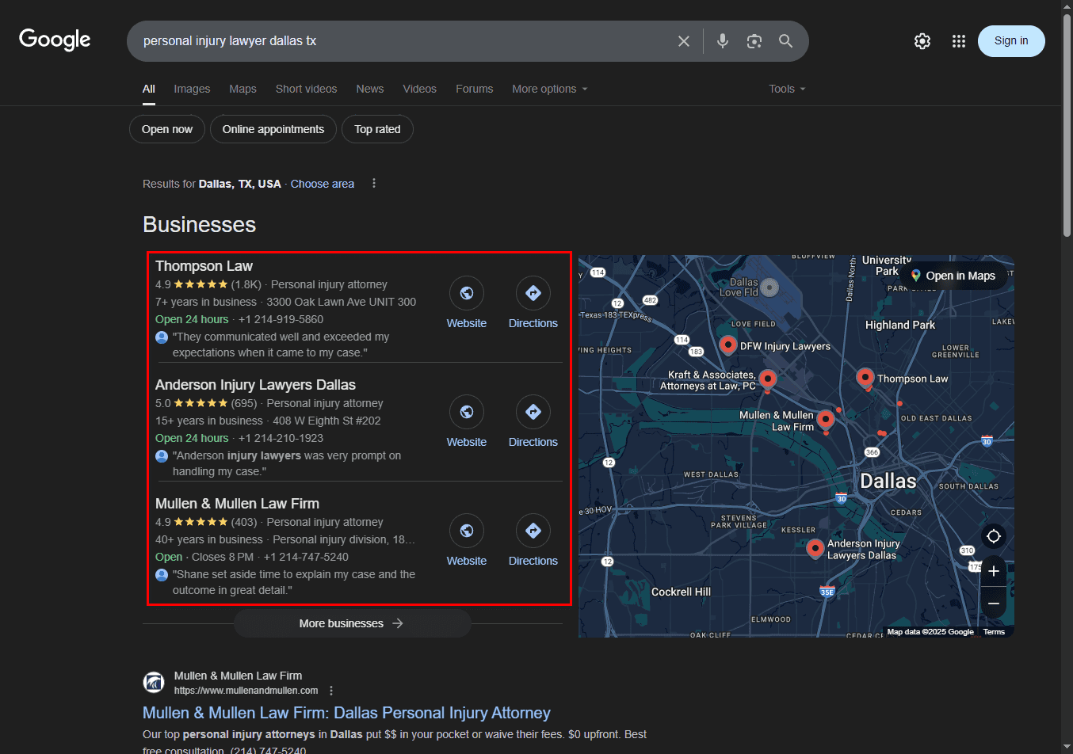Select Mullen & Mullen map pin
Screen dimensions: 1073x754
click(x=826, y=419)
